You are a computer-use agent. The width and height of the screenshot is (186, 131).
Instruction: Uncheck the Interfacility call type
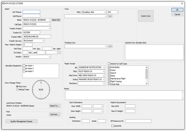click(x=109, y=67)
